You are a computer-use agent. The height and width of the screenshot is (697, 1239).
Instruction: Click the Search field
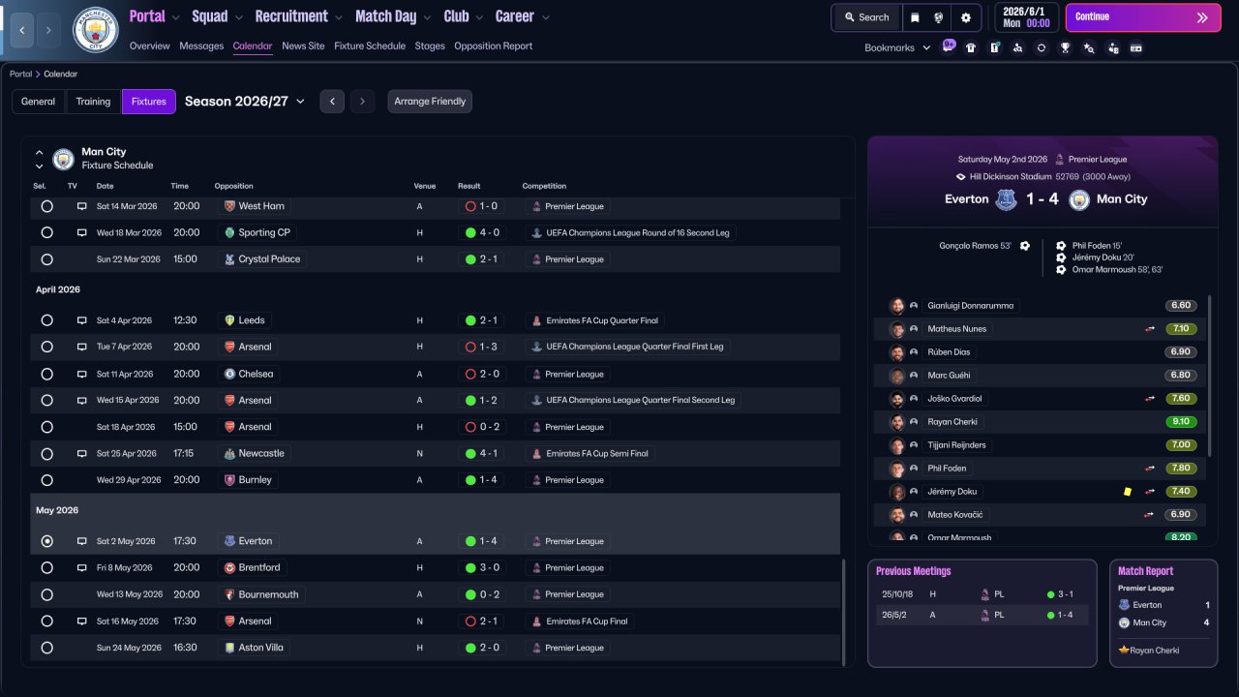(866, 17)
